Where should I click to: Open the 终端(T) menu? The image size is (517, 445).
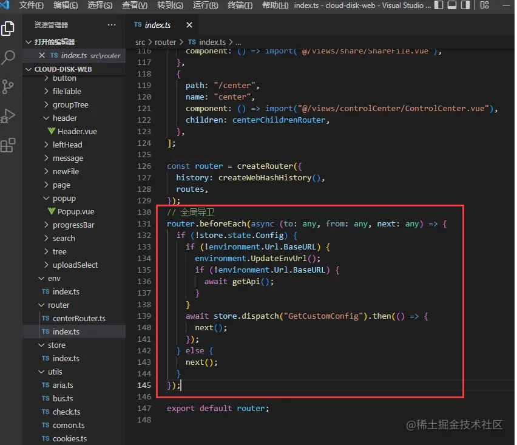(240, 5)
